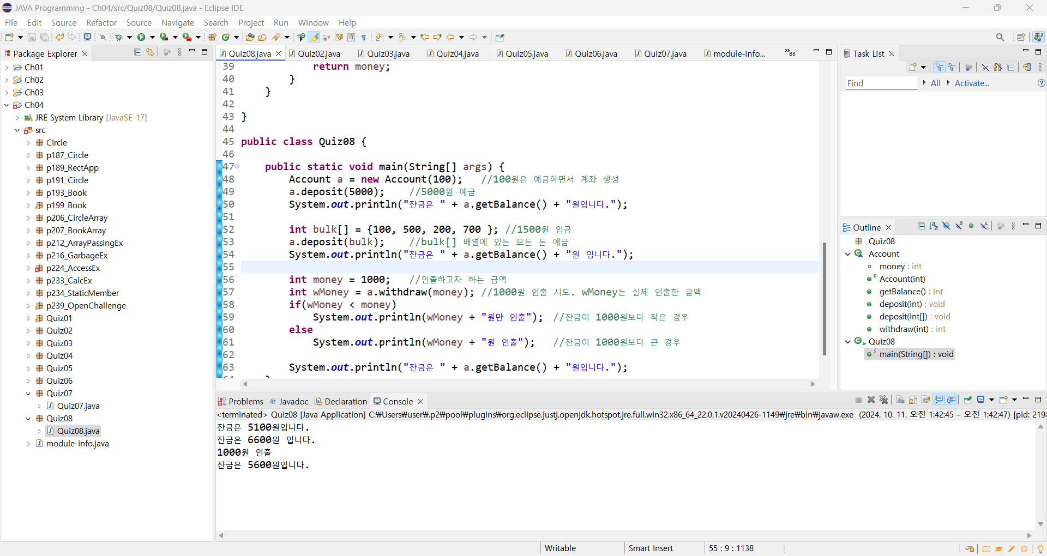Screen dimensions: 1047x556
Task: Click the Debug bug icon in toolbar
Action: (x=118, y=37)
